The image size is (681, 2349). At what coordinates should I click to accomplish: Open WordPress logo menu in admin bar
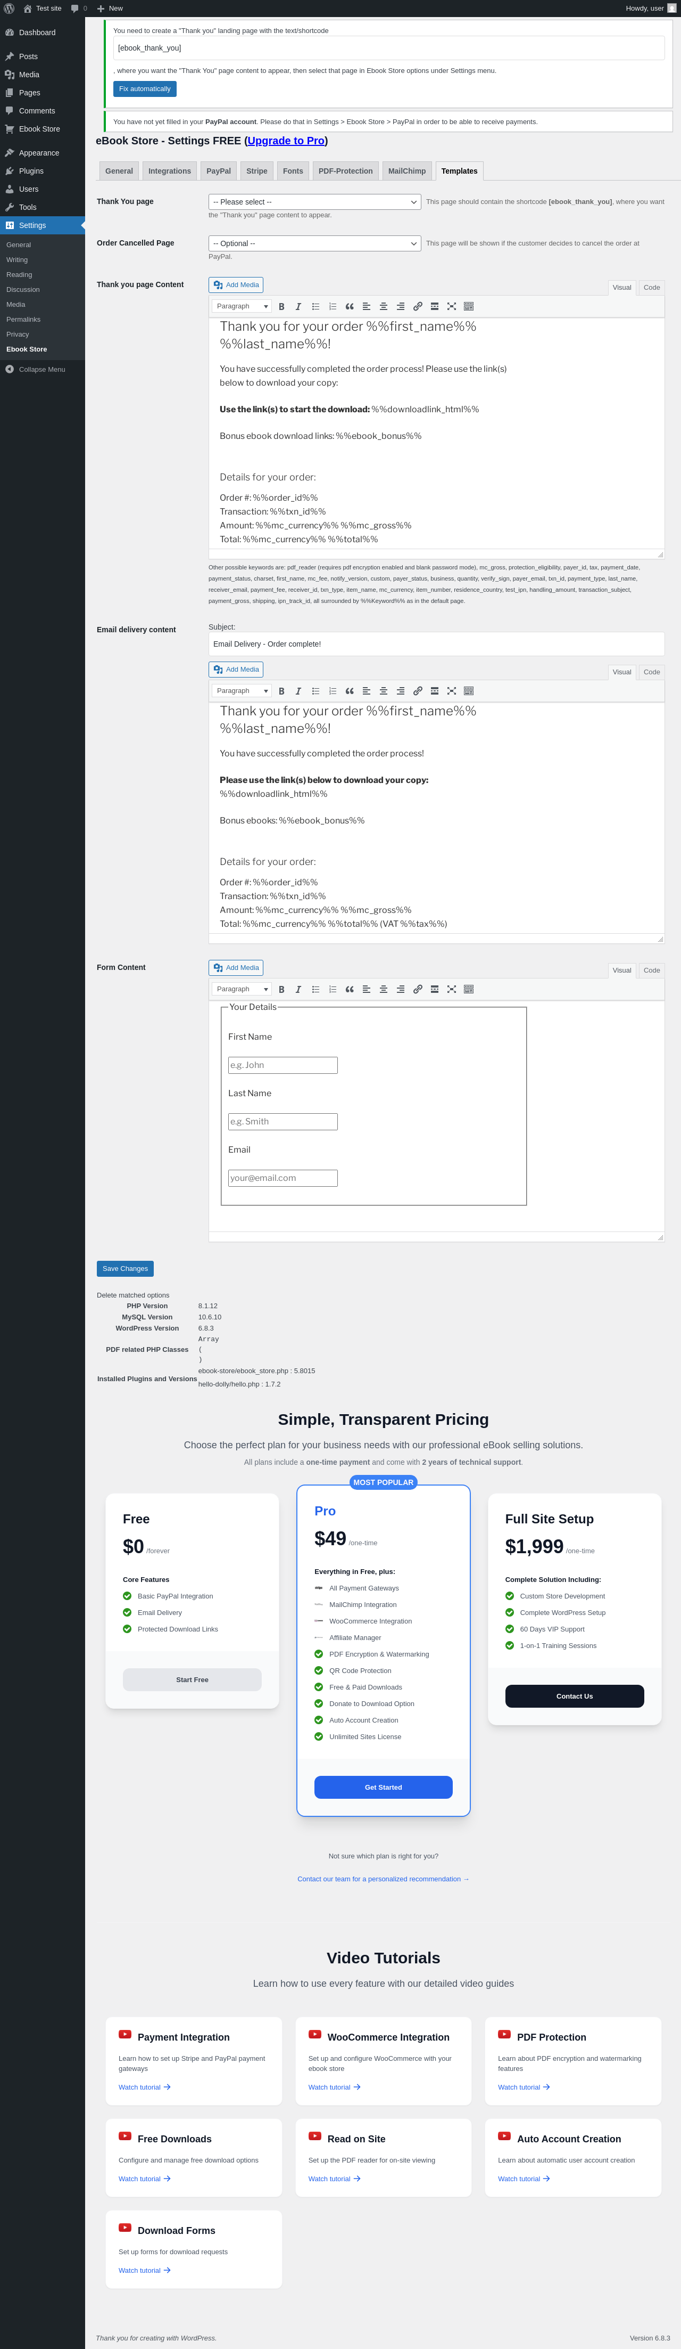(9, 8)
